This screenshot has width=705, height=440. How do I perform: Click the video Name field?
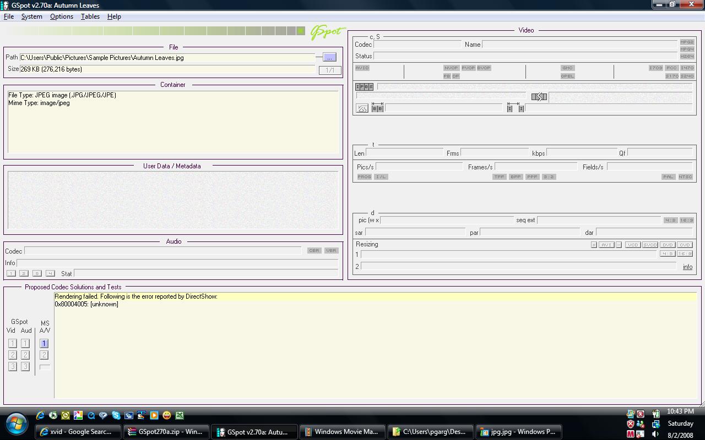point(580,44)
